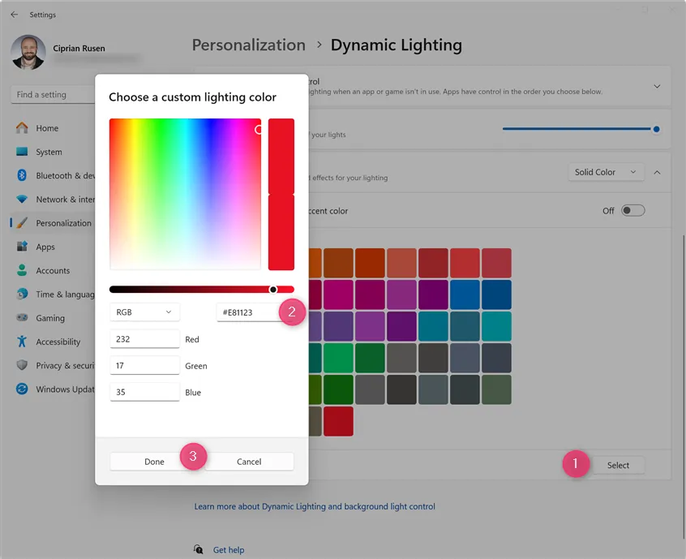This screenshot has width=686, height=559.
Task: Open the Solid Color effects dropdown
Action: click(x=607, y=172)
